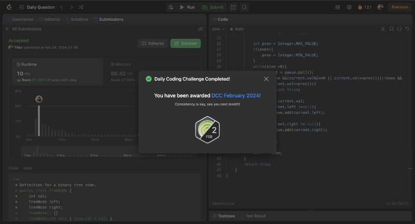Image resolution: width=415 pixels, height=224 pixels.
Task: Switch to the Solutions tab
Action: [x=77, y=19]
